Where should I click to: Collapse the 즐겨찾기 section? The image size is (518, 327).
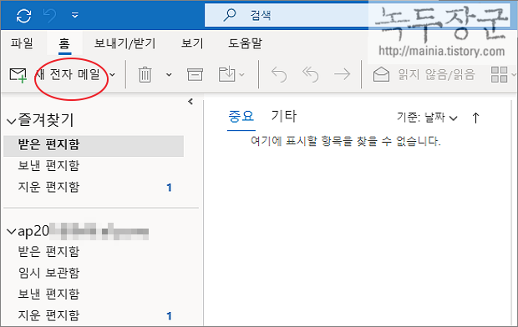tap(11, 121)
